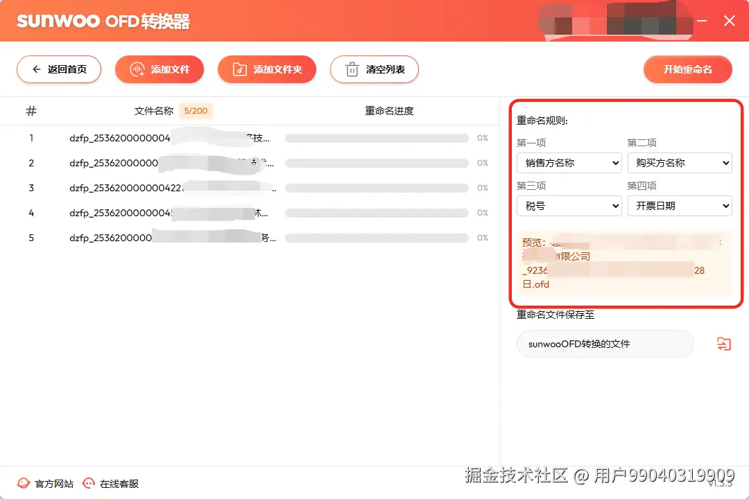Close the Sunwoo OFD converter window
The width and height of the screenshot is (749, 499).
click(x=730, y=21)
